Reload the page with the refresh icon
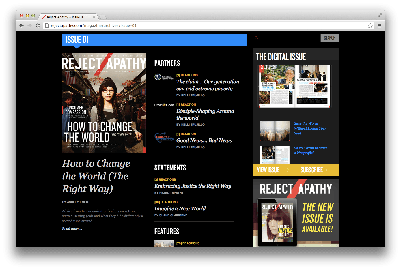 (38, 25)
